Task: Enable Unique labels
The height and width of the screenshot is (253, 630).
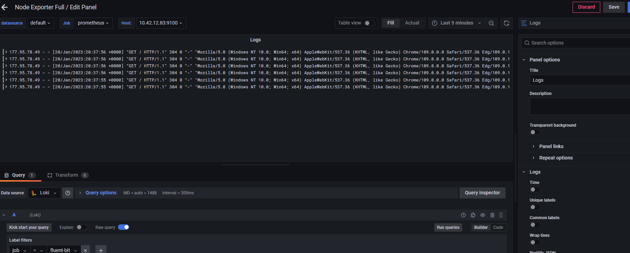Action: click(x=535, y=207)
